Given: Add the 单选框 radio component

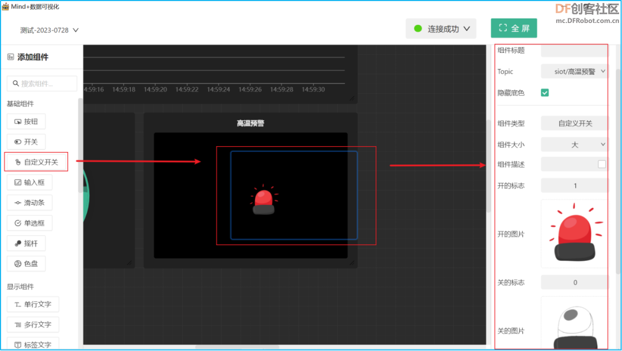Looking at the screenshot, I should [x=29, y=223].
